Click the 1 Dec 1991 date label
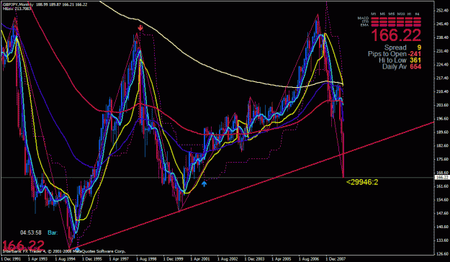 tap(11, 259)
